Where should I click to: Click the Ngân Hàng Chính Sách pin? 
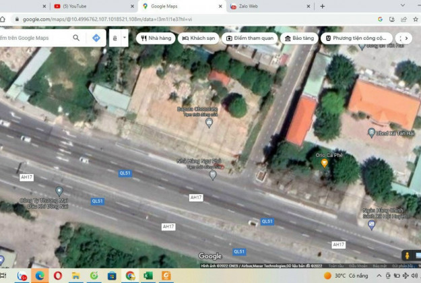(x=371, y=225)
